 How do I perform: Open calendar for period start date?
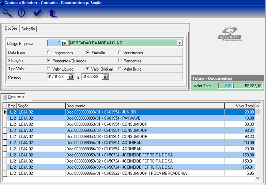pyautogui.click(x=71, y=77)
